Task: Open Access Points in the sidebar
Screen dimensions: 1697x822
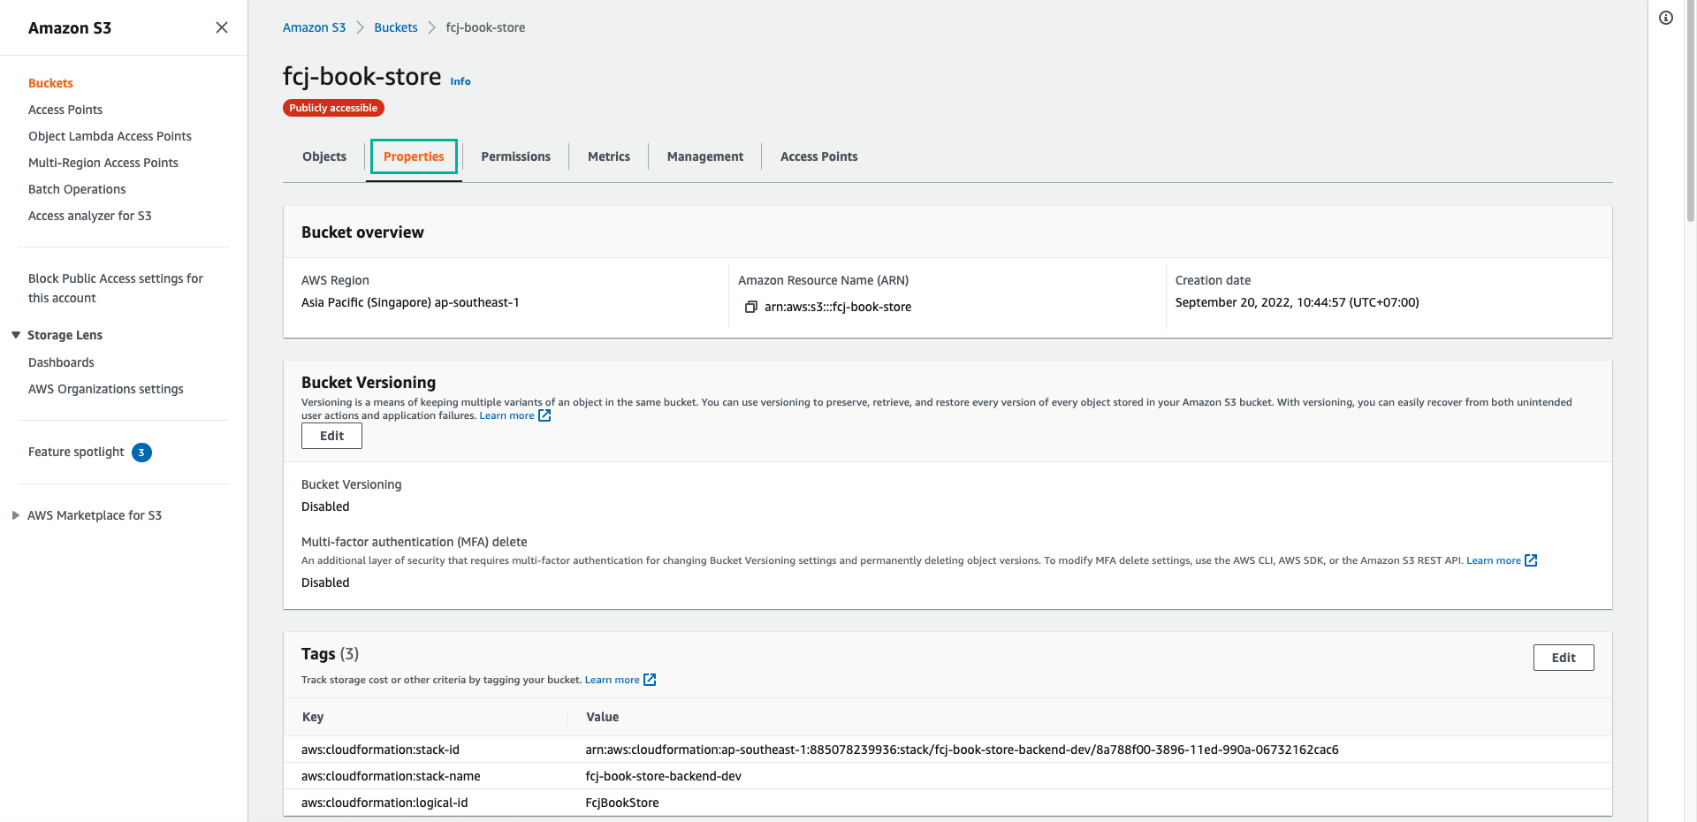Action: pyautogui.click(x=65, y=110)
